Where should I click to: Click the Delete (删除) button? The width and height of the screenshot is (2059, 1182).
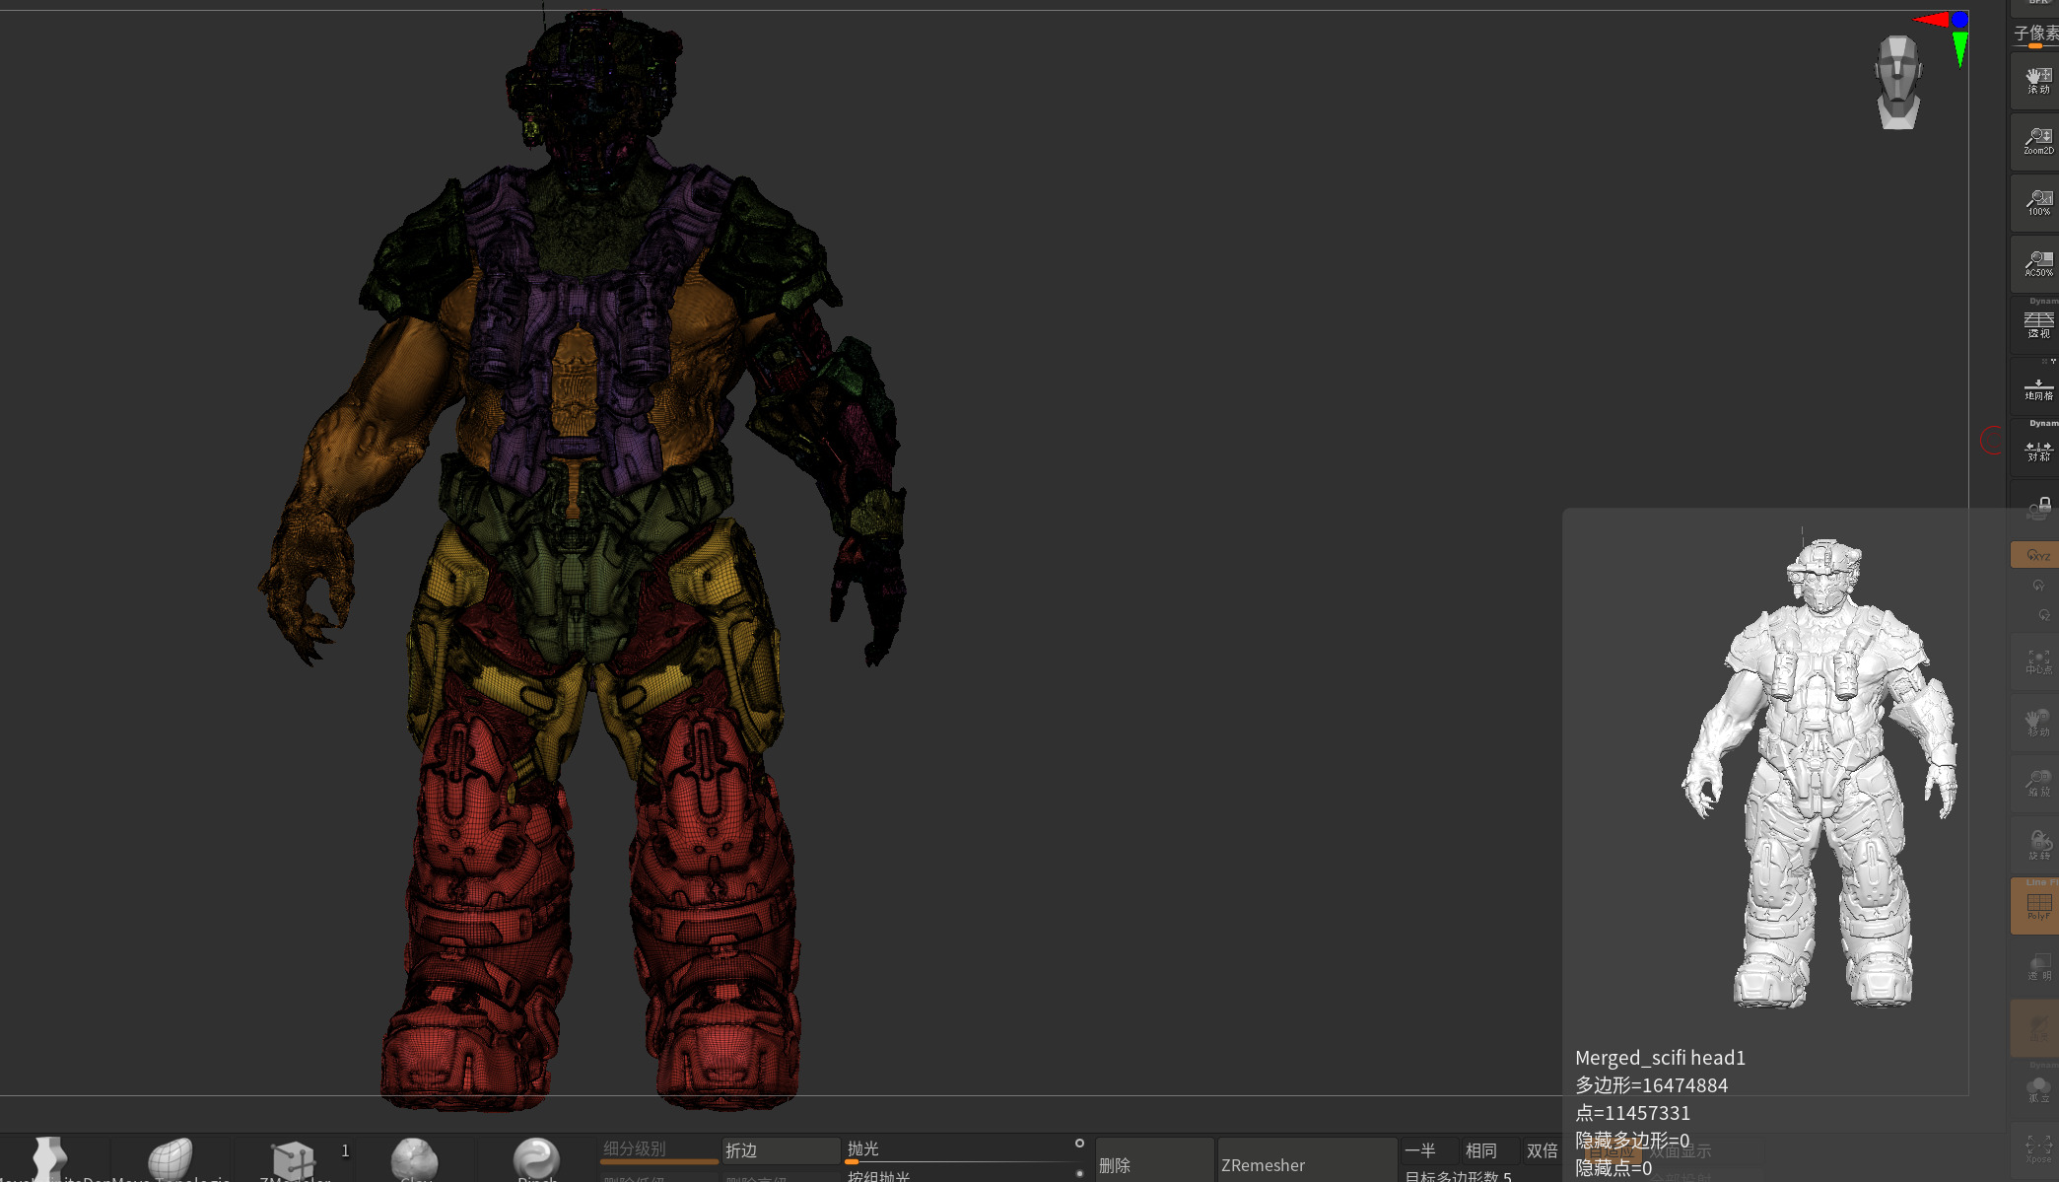point(1154,1160)
